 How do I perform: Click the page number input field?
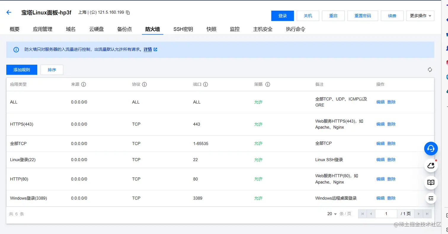tap(386, 214)
